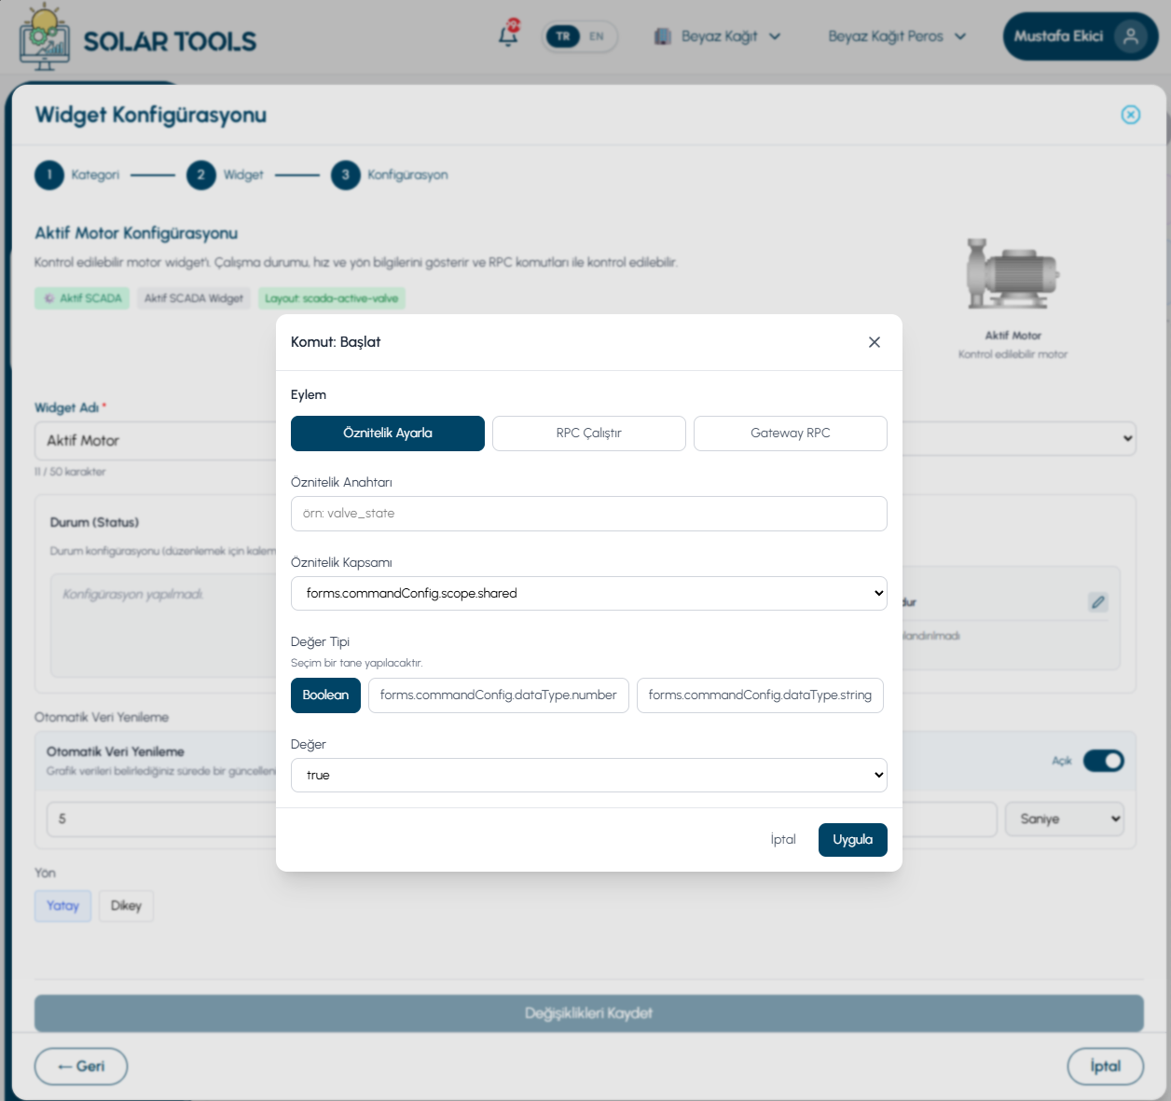Select the Öznitelik Ayarla action tab

388,434
